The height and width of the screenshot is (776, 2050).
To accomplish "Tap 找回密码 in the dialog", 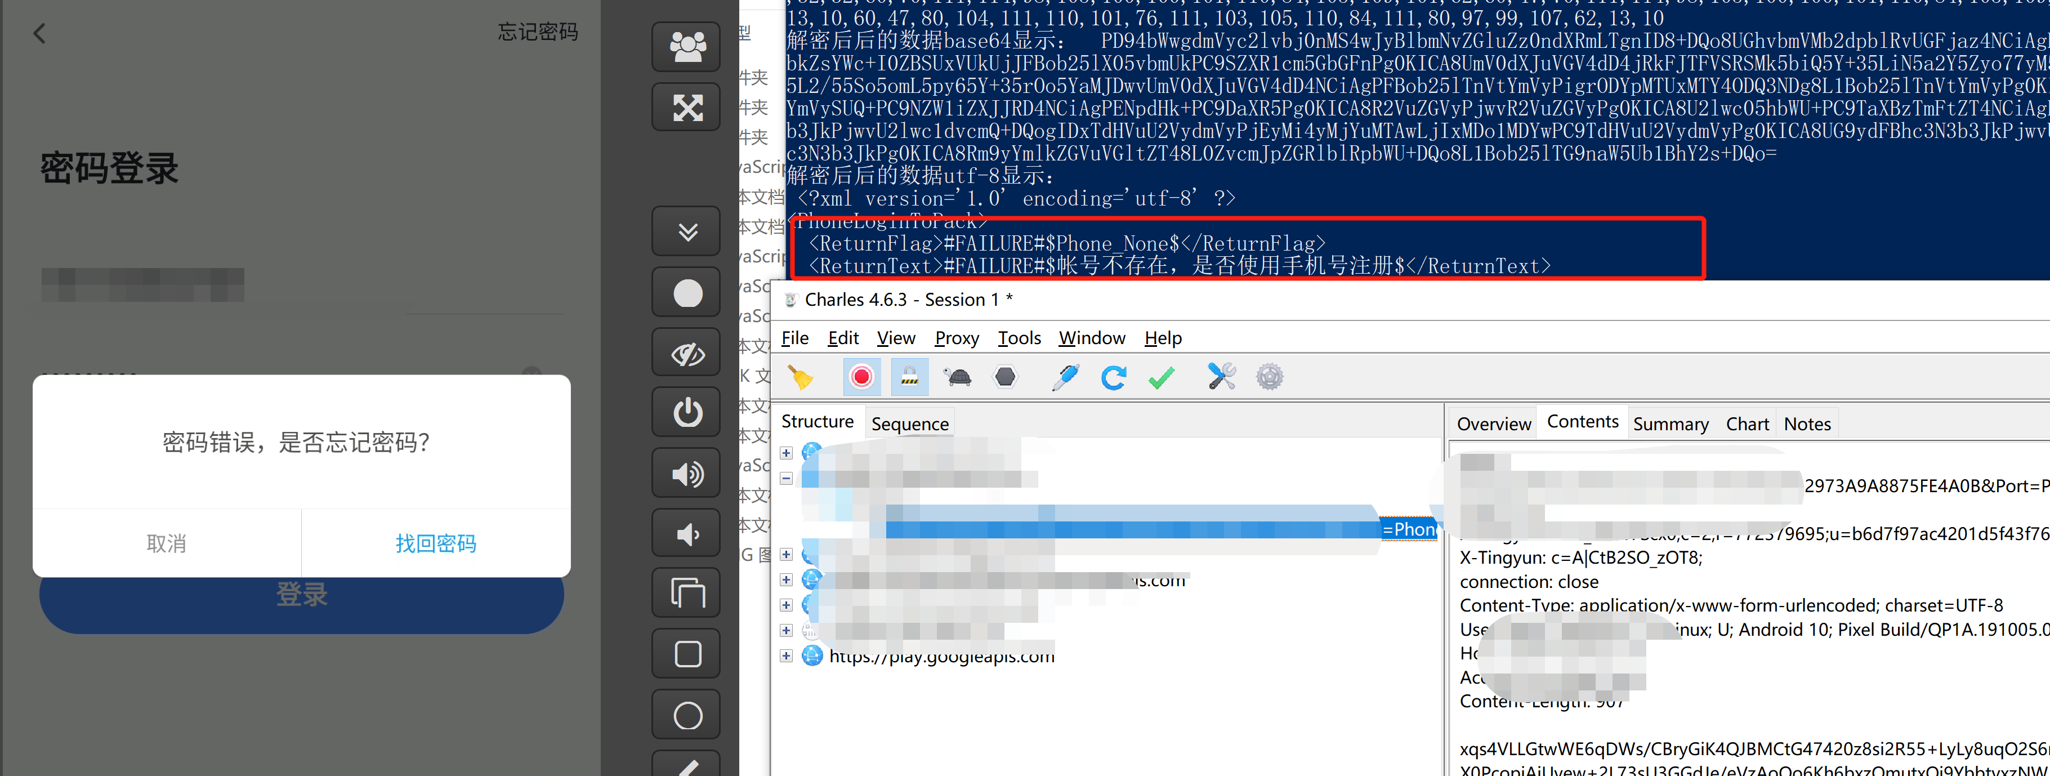I will [x=435, y=543].
